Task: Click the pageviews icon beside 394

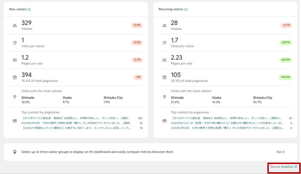Action: tap(15, 77)
